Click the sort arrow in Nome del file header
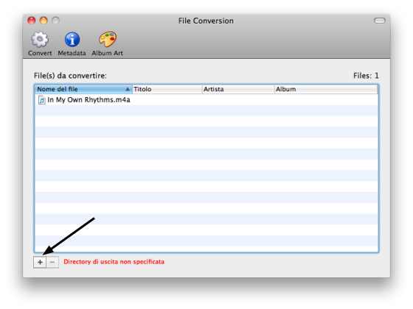The image size is (413, 309). [128, 89]
